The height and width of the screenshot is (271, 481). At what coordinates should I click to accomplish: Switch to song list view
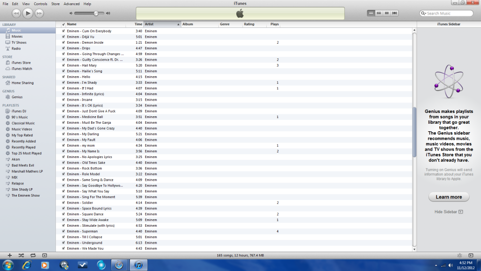tap(371, 13)
